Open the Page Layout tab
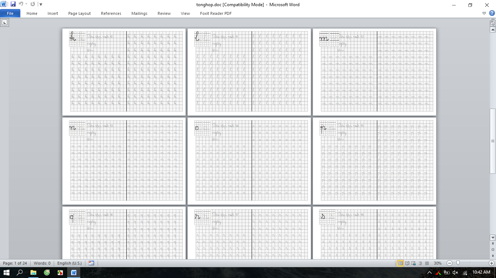This screenshot has height=278, width=496. (79, 13)
